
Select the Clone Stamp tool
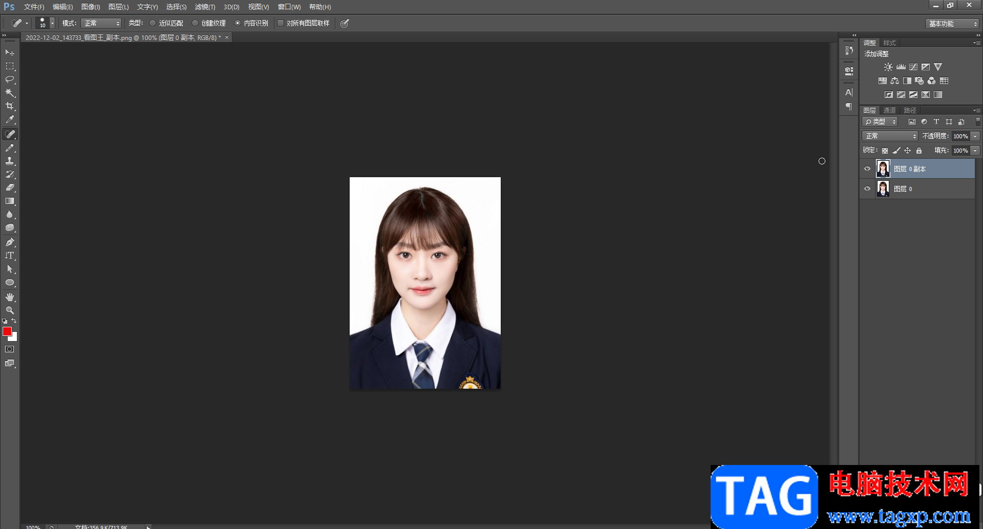point(10,161)
